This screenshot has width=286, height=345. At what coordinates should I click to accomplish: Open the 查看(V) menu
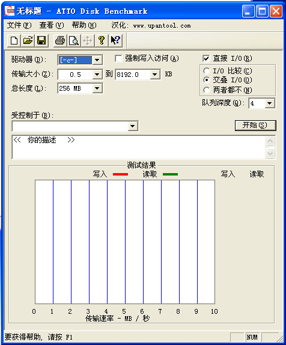tap(52, 25)
